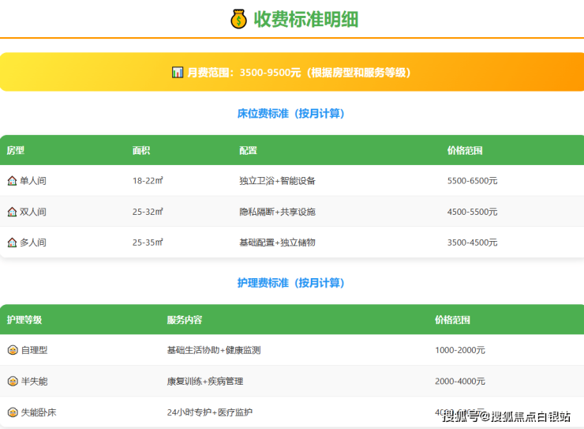The width and height of the screenshot is (584, 429).
Task: Click the 床位费标准（按月计算） section heading
Action: coord(291,114)
